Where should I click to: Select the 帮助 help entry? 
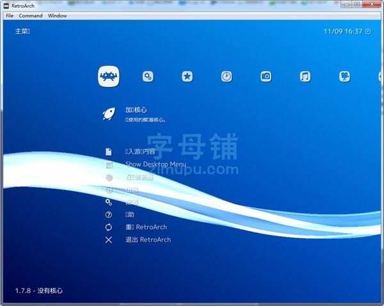130,214
